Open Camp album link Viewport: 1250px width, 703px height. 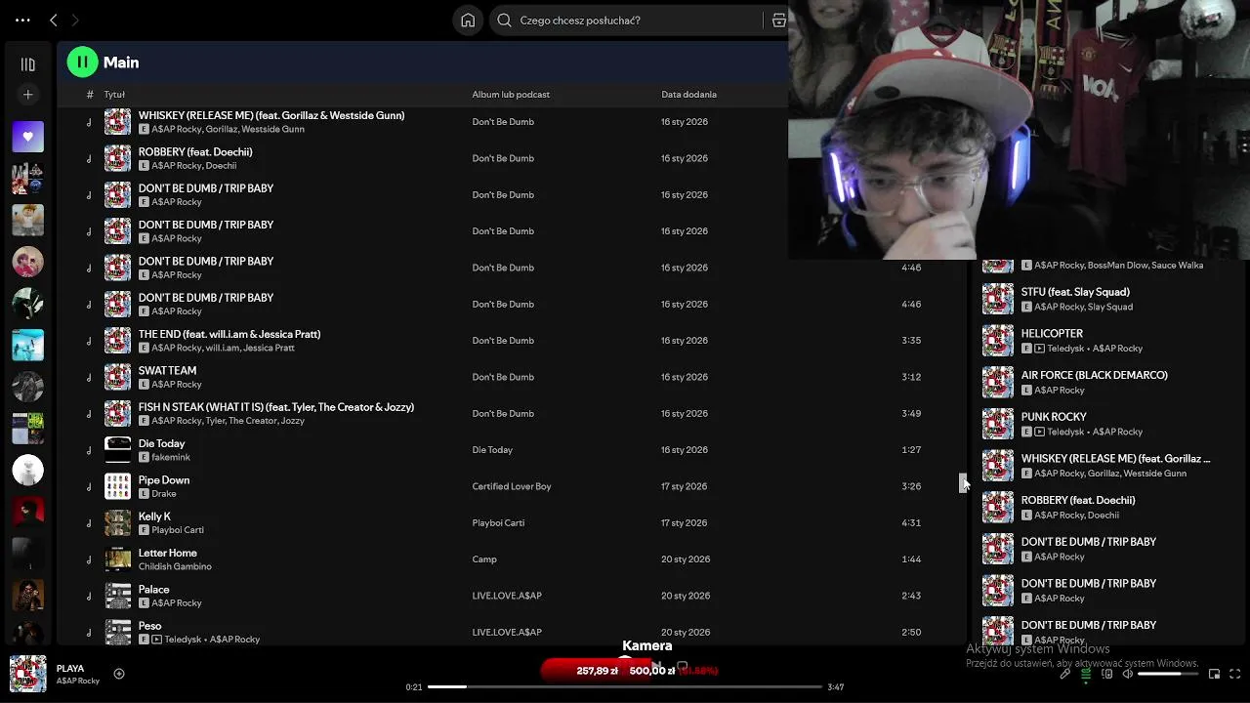(484, 559)
